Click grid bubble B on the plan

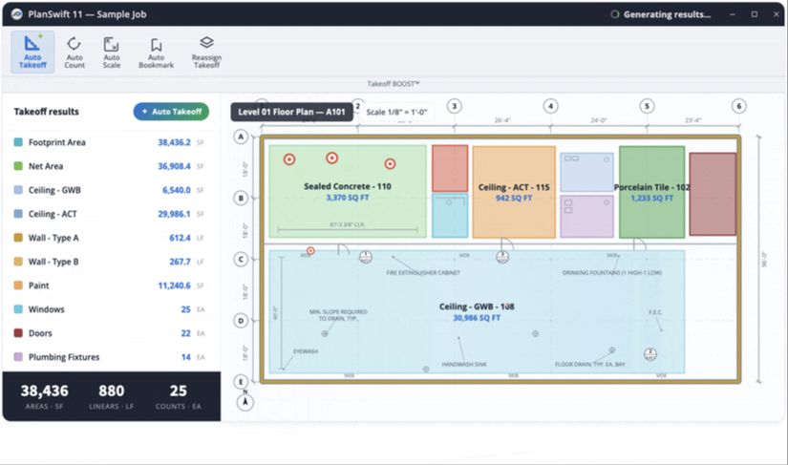click(x=242, y=198)
